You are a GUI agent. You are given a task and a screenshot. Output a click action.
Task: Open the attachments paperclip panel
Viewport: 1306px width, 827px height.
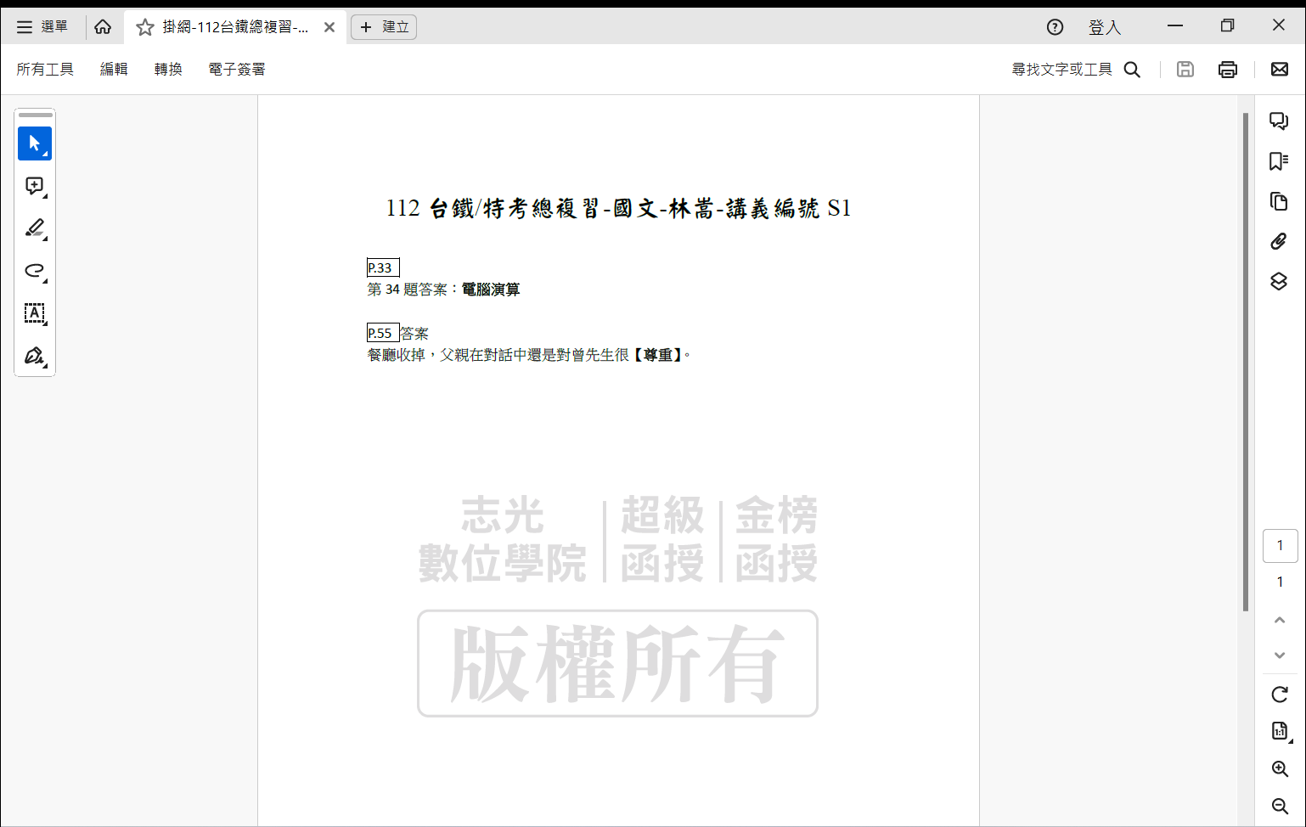coord(1279,241)
